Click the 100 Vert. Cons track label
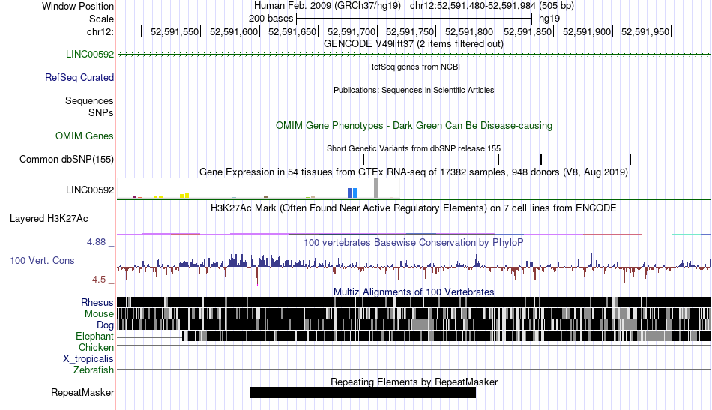 pos(42,261)
